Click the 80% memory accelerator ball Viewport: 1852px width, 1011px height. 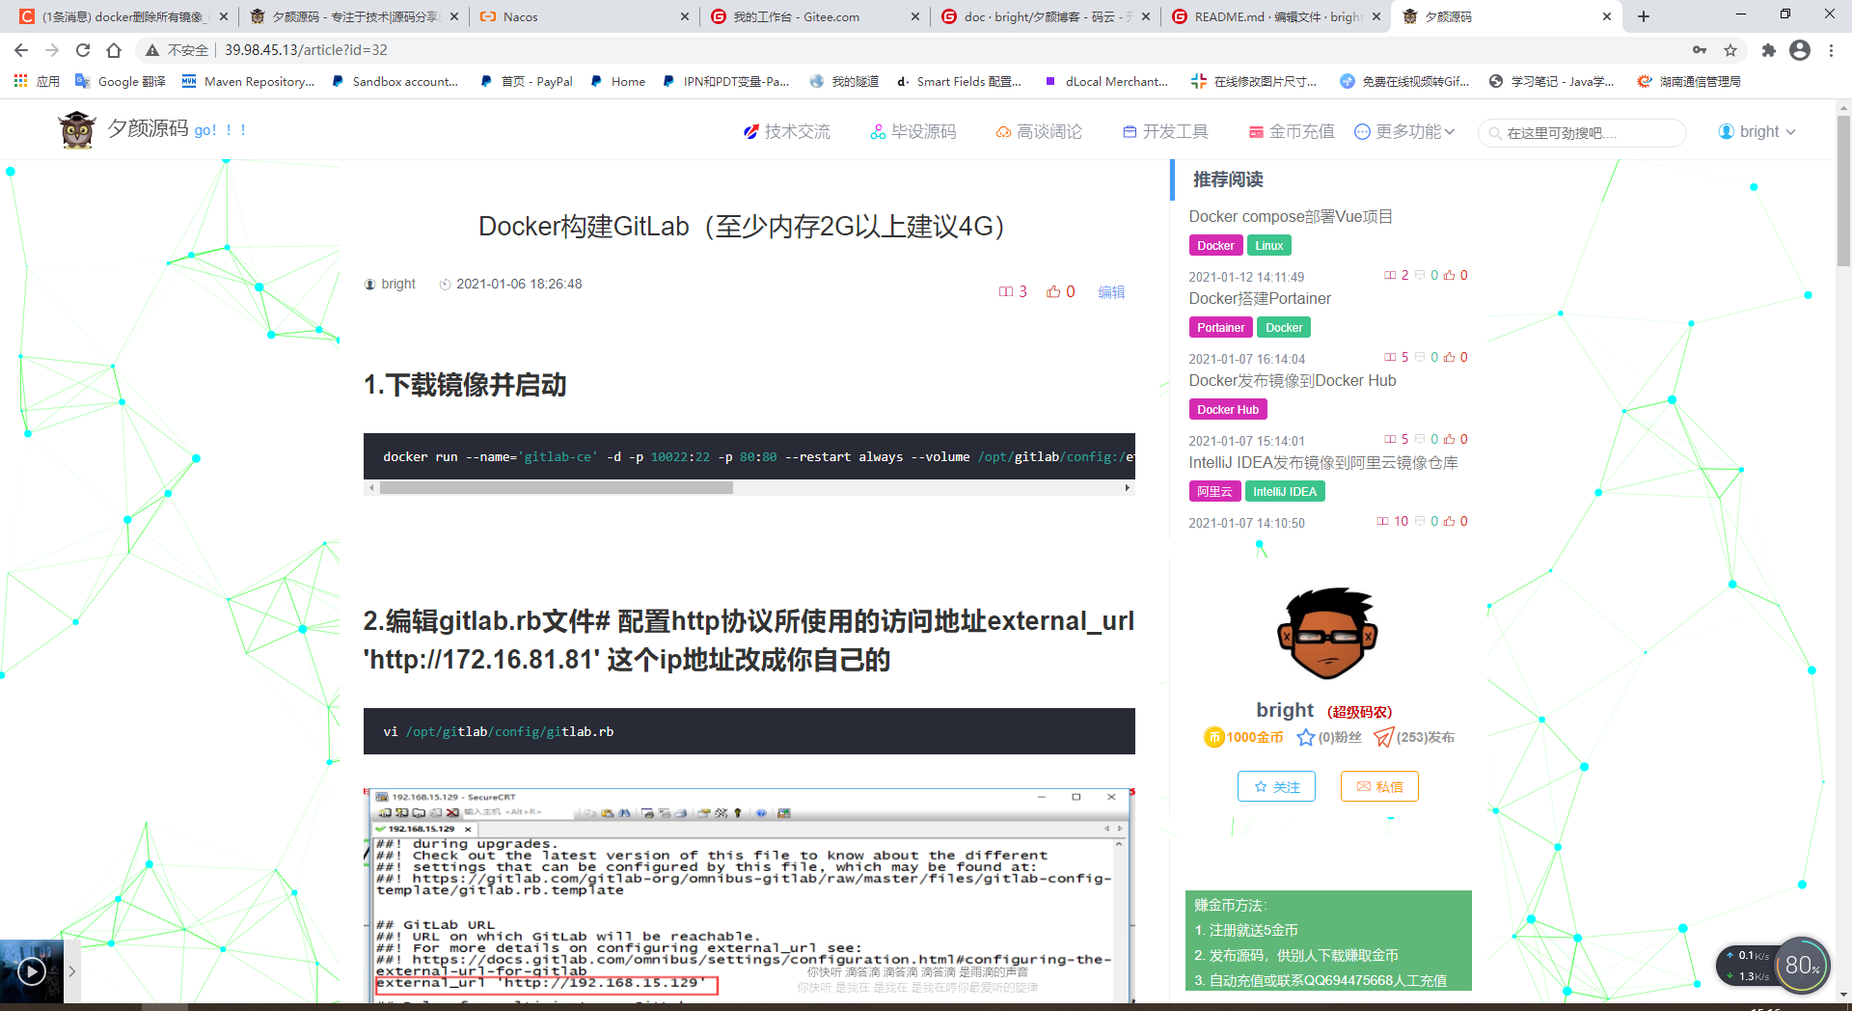click(1801, 965)
